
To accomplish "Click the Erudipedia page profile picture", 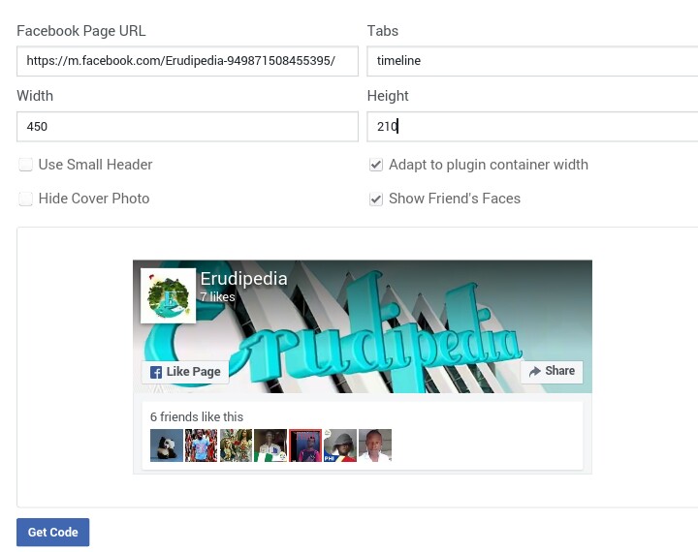I will (x=168, y=295).
